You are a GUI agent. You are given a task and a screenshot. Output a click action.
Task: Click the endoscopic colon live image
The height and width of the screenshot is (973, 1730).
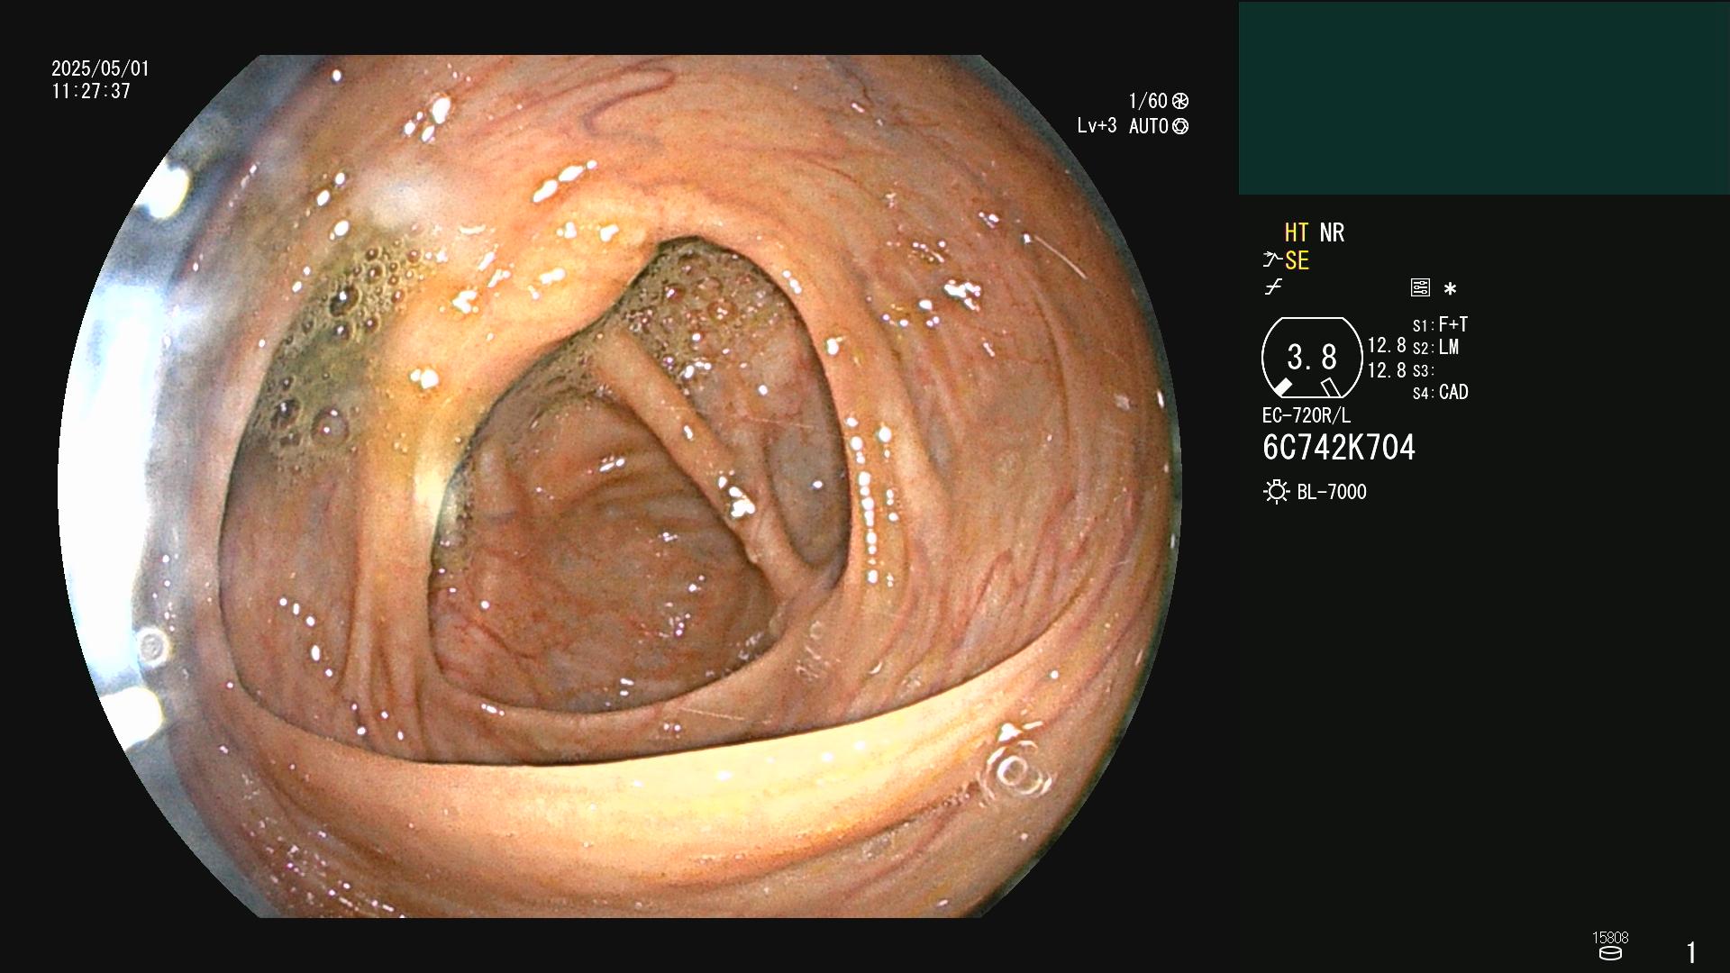click(620, 486)
